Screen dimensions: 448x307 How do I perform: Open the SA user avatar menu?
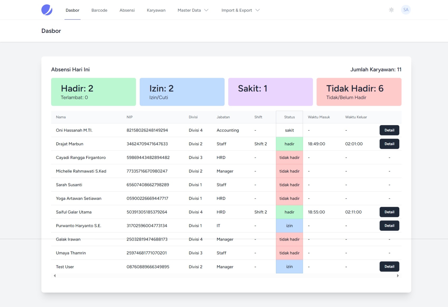coord(406,10)
